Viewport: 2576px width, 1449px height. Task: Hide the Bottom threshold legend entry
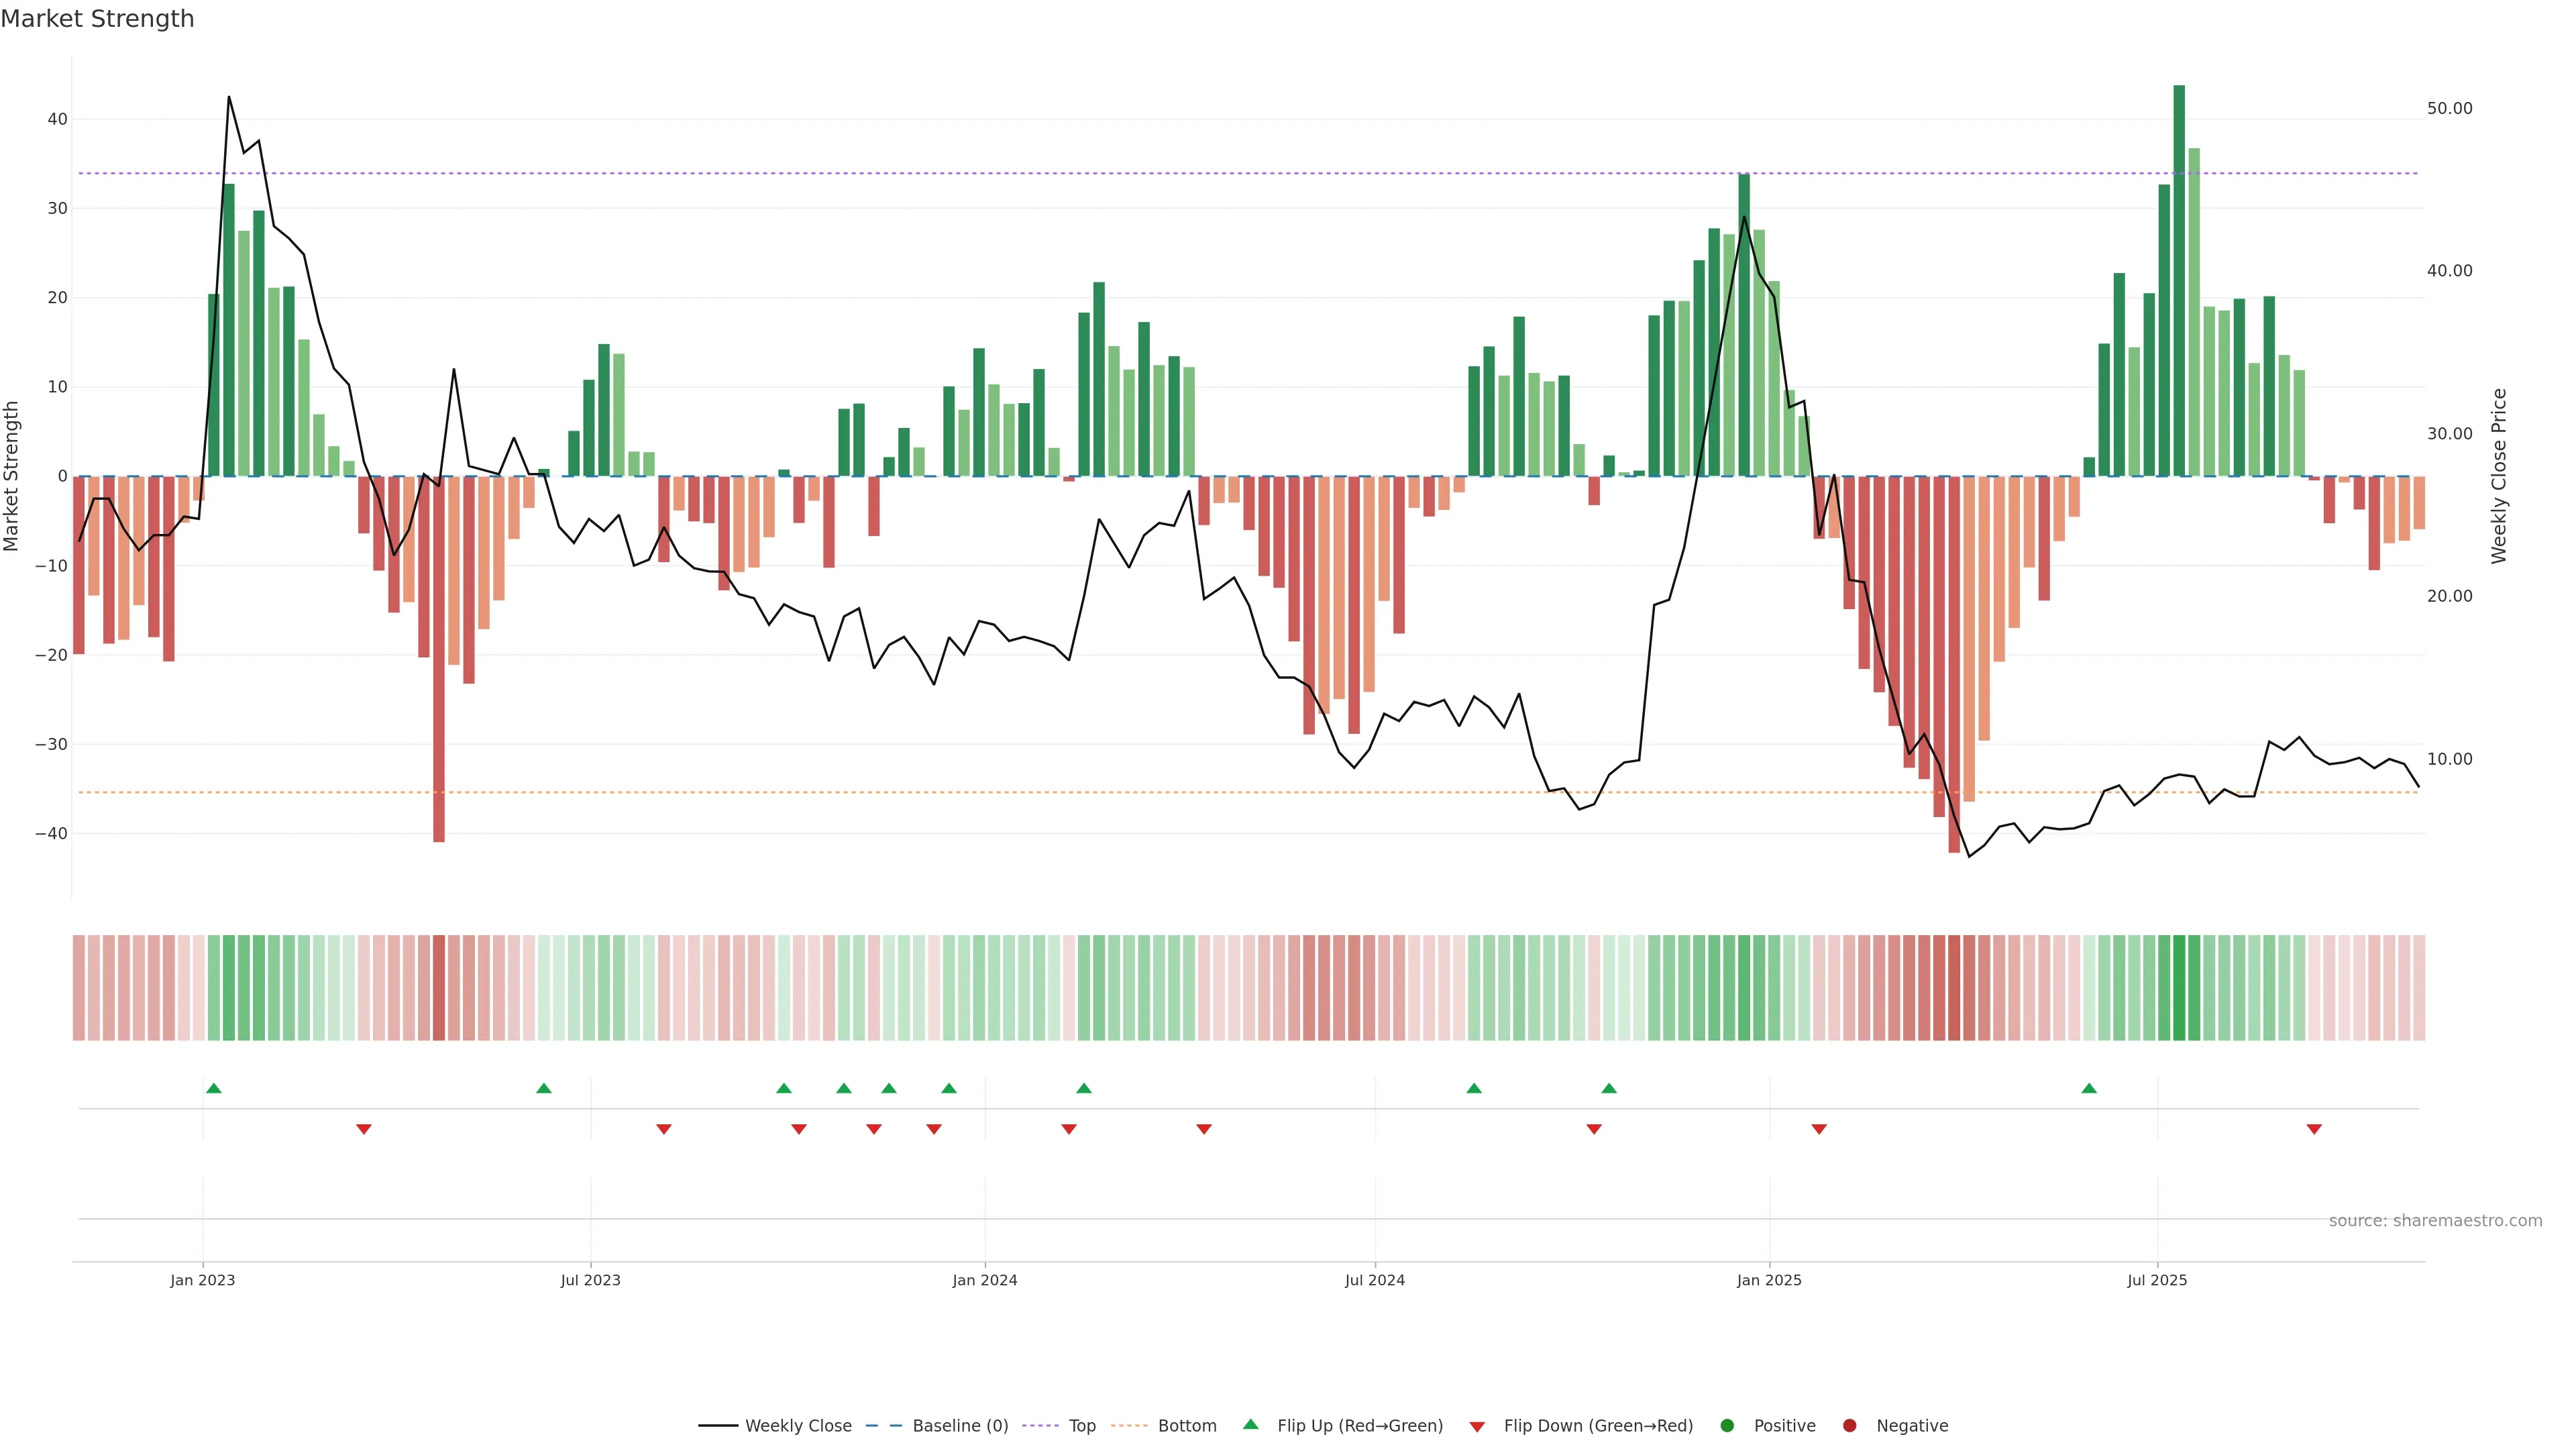pyautogui.click(x=1186, y=1426)
